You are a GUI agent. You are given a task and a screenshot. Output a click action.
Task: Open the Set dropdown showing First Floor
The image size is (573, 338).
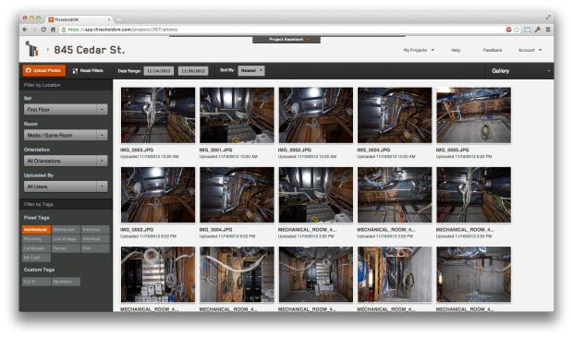coord(66,110)
